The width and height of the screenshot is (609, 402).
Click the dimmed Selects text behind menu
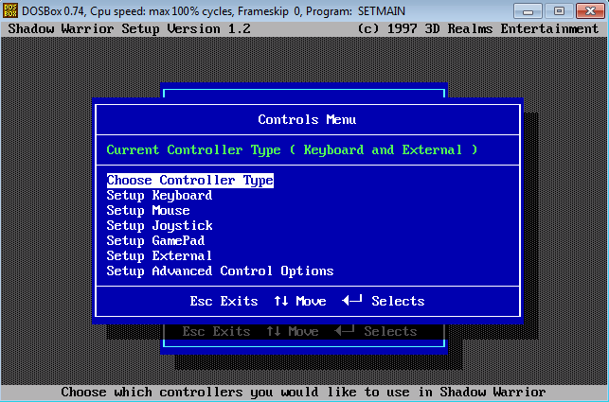coord(390,331)
